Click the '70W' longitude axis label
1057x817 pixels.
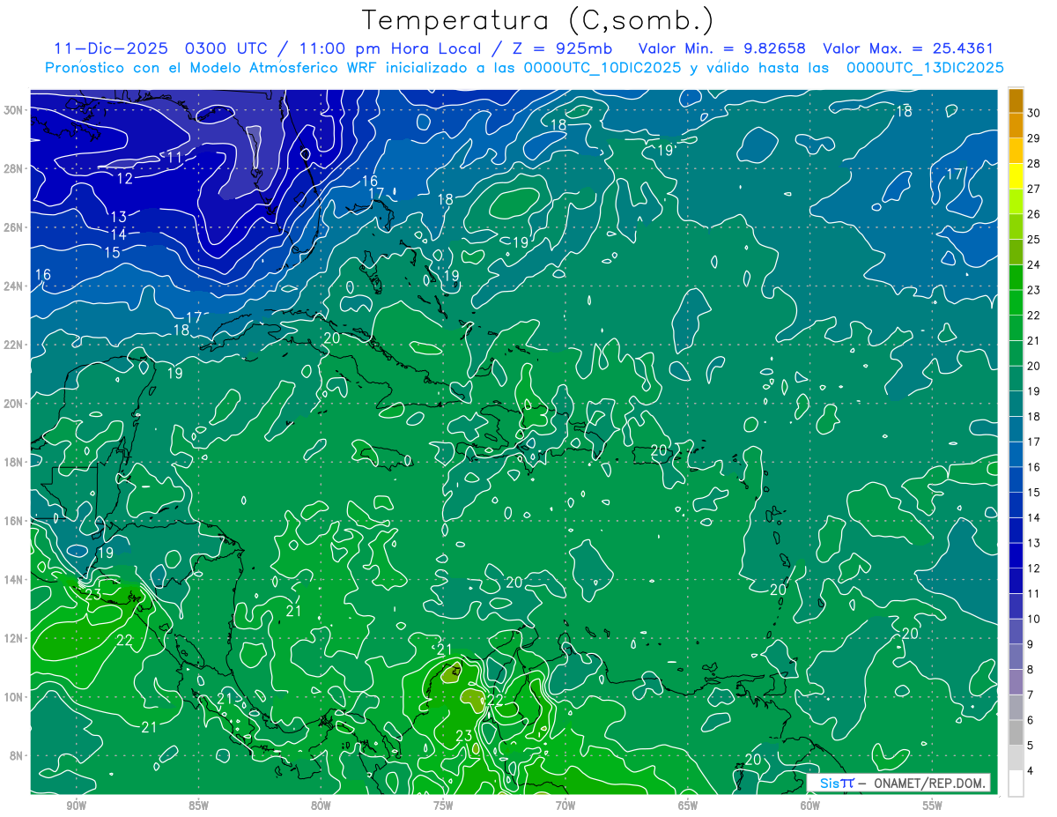pyautogui.click(x=565, y=806)
